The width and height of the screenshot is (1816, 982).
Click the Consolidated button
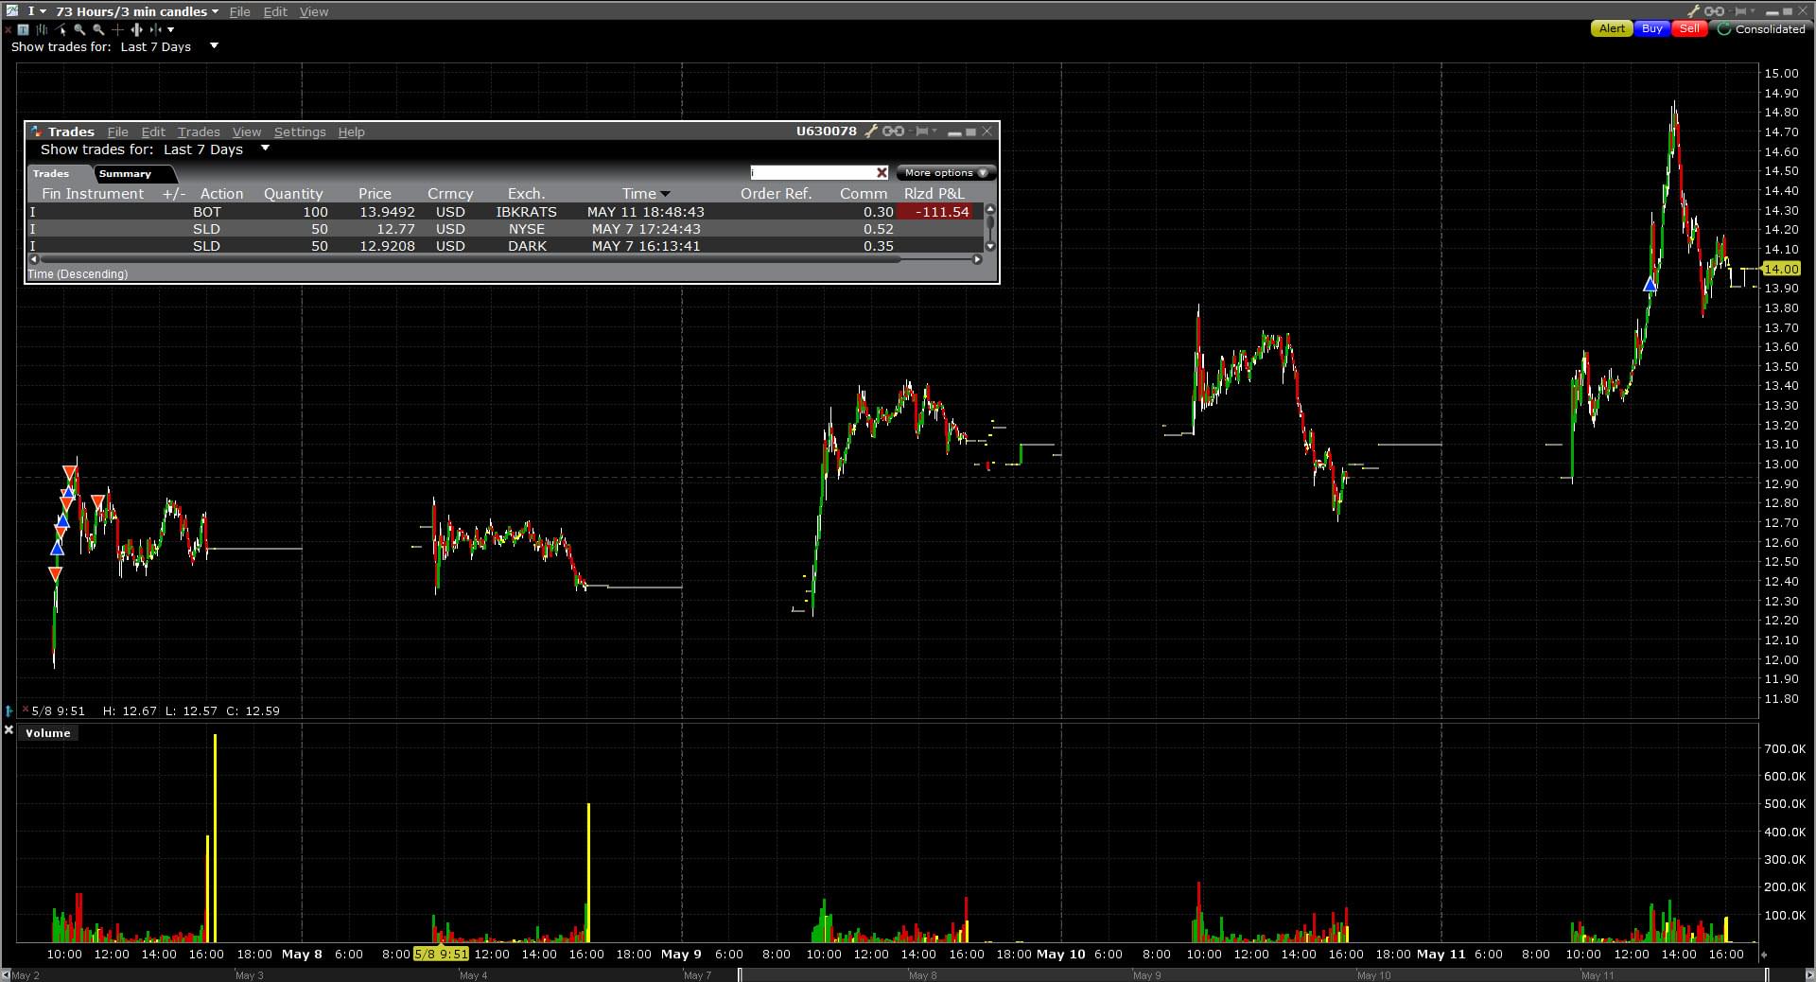point(1761,29)
